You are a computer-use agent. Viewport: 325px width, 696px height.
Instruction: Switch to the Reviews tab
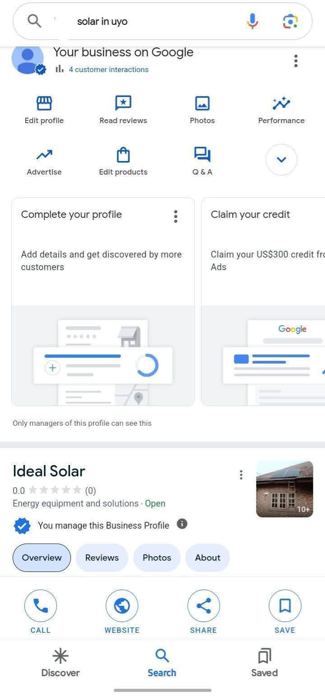click(x=102, y=558)
